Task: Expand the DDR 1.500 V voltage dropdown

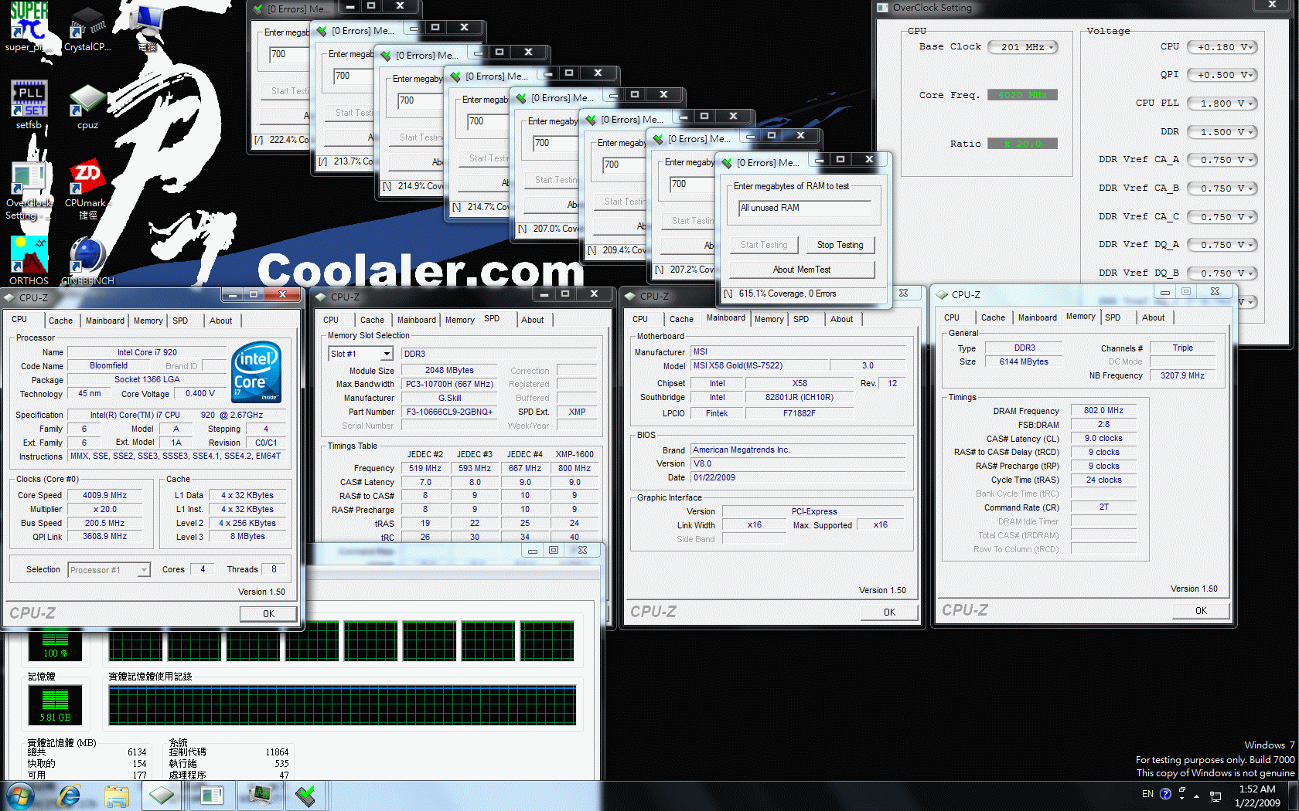Action: click(x=1222, y=132)
